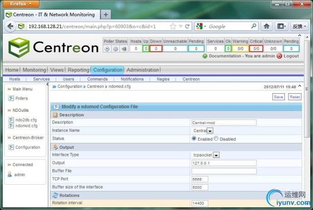Image resolution: width=313 pixels, height=210 pixels.
Task: Click the TCP Port field
Action: pos(200,179)
